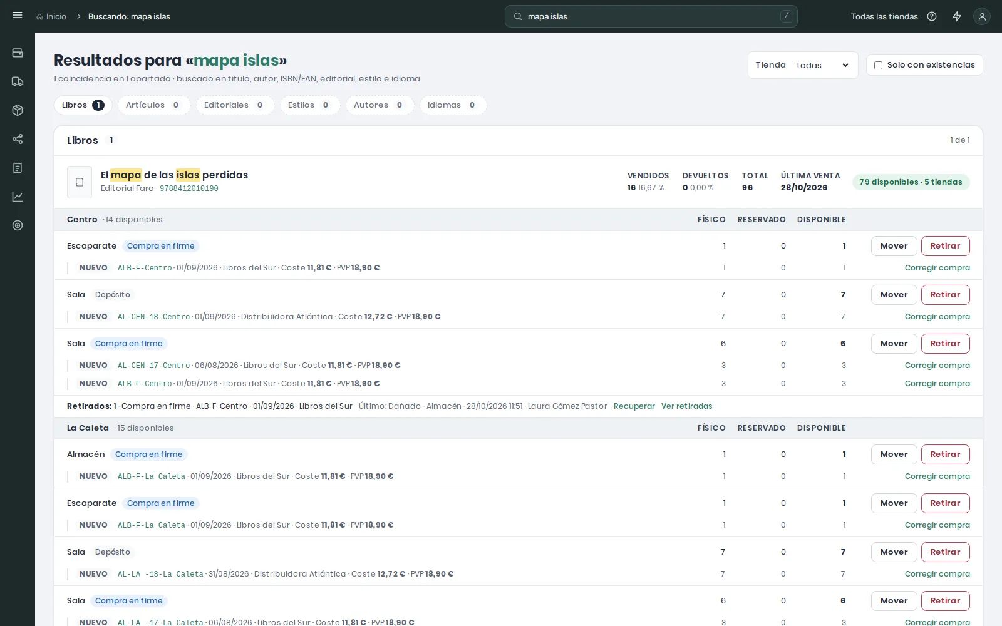Click the ISBN 9788412010190
Image resolution: width=1002 pixels, height=626 pixels.
189,188
